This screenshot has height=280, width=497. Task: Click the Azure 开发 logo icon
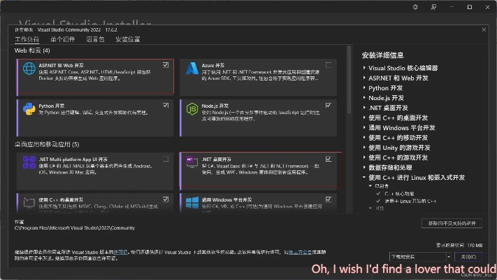(192, 69)
